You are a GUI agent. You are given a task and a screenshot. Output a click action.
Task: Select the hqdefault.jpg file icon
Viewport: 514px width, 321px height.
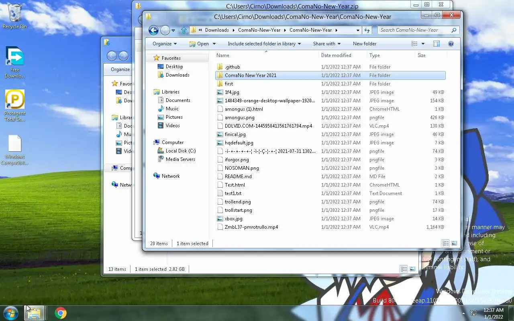[x=220, y=143]
